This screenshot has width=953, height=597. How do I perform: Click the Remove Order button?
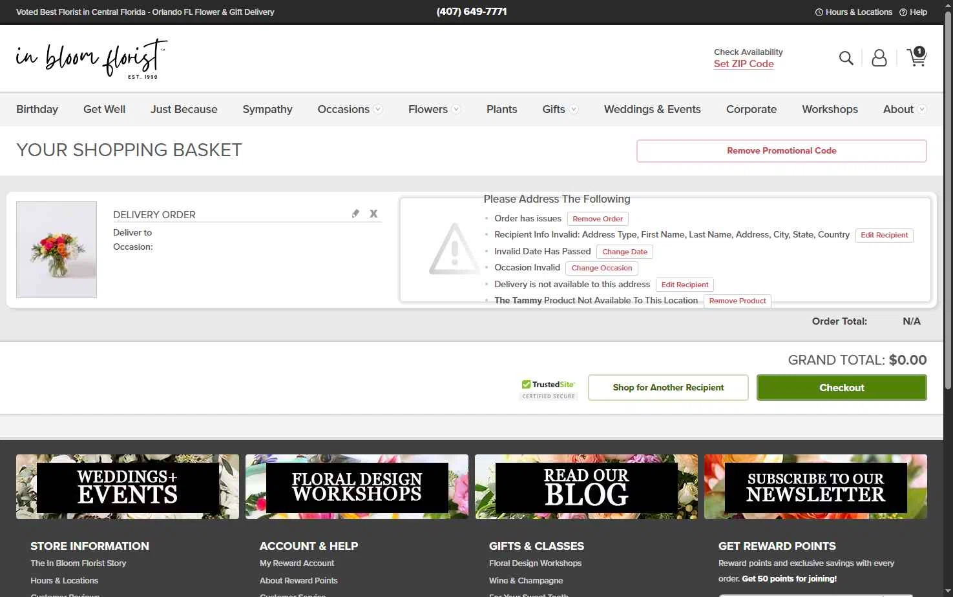pos(598,219)
